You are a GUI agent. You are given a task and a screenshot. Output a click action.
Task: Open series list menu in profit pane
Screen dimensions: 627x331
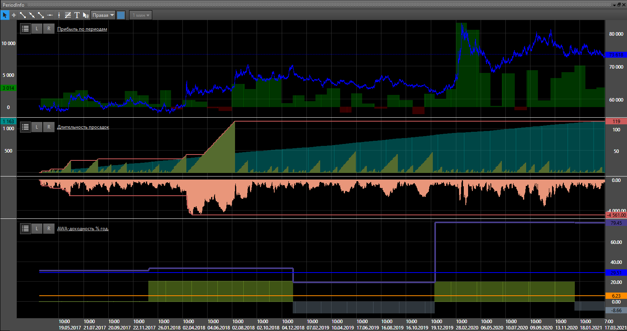(26, 29)
